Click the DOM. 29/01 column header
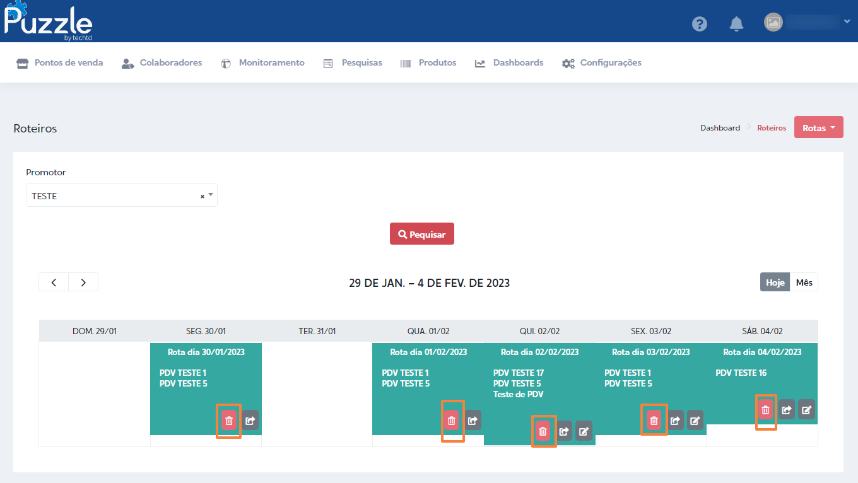The height and width of the screenshot is (483, 858). (95, 331)
